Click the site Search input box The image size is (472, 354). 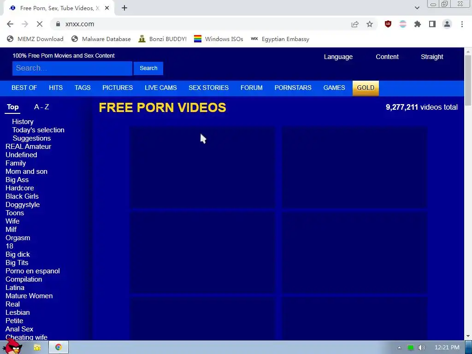tap(72, 68)
